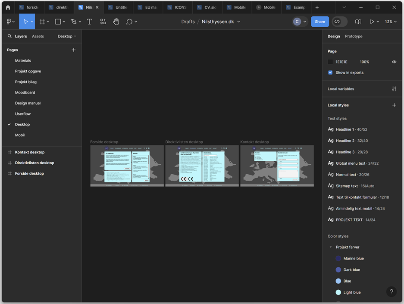Open the Figma home tab icon
Screen dimensions: 404x304
point(8,7)
